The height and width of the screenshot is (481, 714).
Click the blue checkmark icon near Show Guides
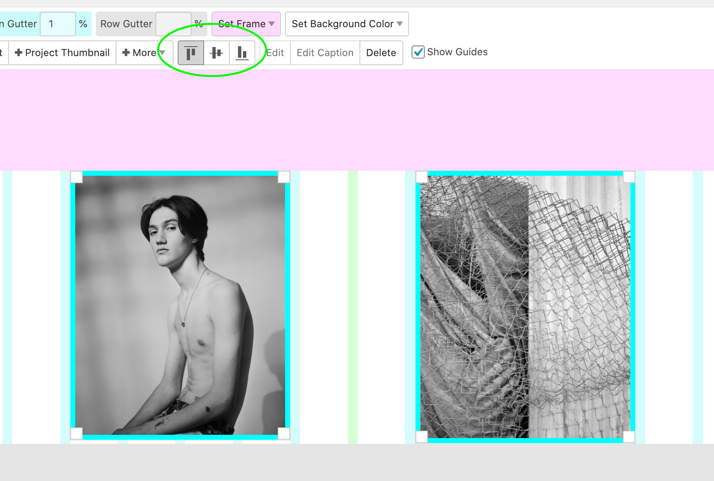(418, 52)
